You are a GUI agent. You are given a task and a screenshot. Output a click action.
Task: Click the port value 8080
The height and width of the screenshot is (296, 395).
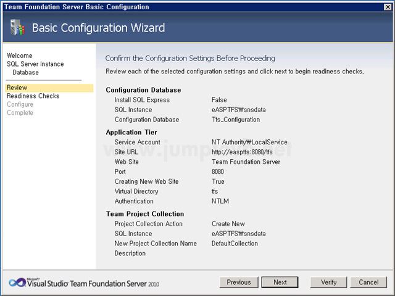pyautogui.click(x=217, y=171)
